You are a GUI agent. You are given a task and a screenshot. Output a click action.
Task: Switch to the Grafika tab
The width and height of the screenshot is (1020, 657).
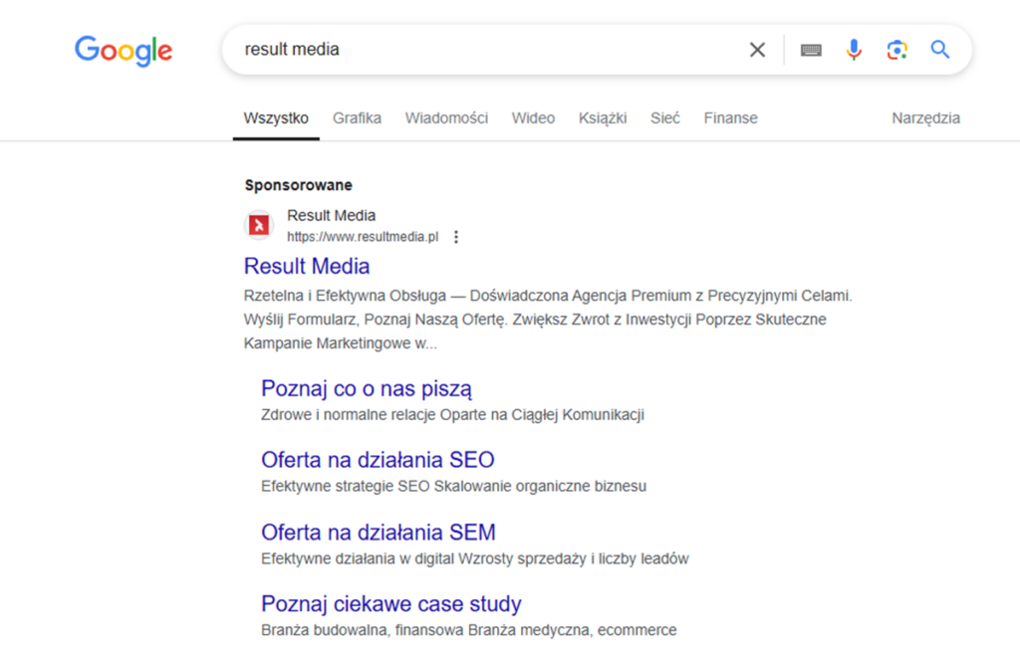pos(358,118)
